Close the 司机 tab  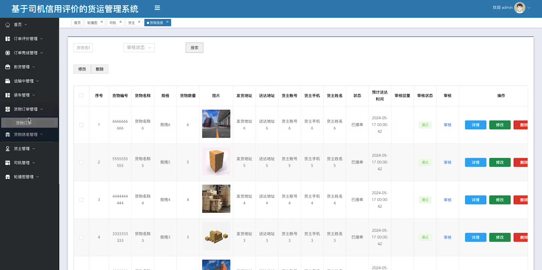point(121,22)
